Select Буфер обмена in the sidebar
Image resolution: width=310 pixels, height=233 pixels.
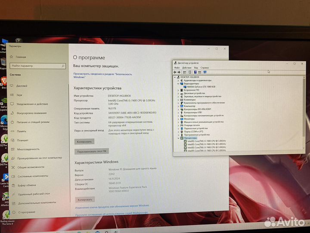click(x=27, y=185)
